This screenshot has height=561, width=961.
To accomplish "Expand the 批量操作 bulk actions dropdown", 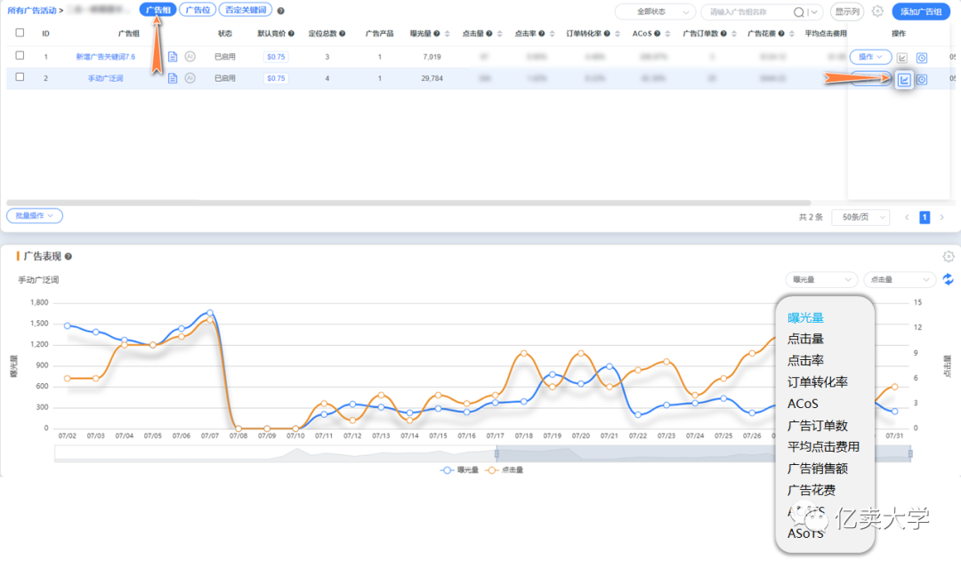I will (x=35, y=216).
